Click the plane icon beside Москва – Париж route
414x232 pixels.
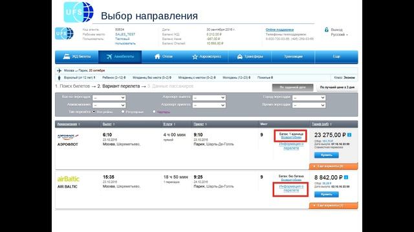coord(59,70)
